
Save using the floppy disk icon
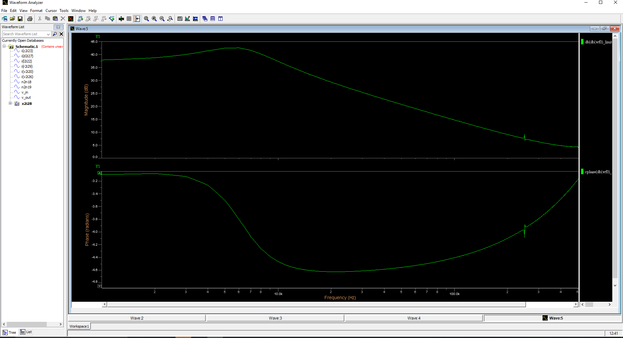(x=20, y=19)
